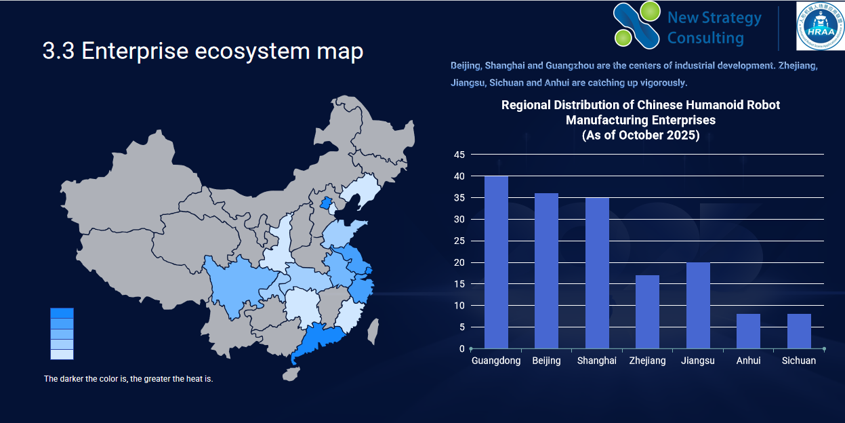Click the darkest blue legend swatch
Image resolution: width=845 pixels, height=423 pixels.
62,313
